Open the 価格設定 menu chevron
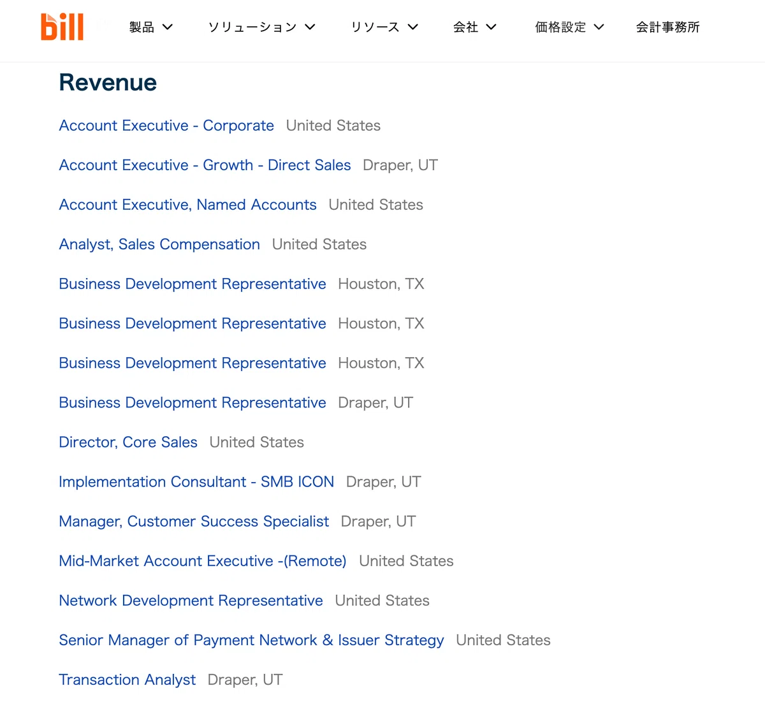 [x=599, y=27]
